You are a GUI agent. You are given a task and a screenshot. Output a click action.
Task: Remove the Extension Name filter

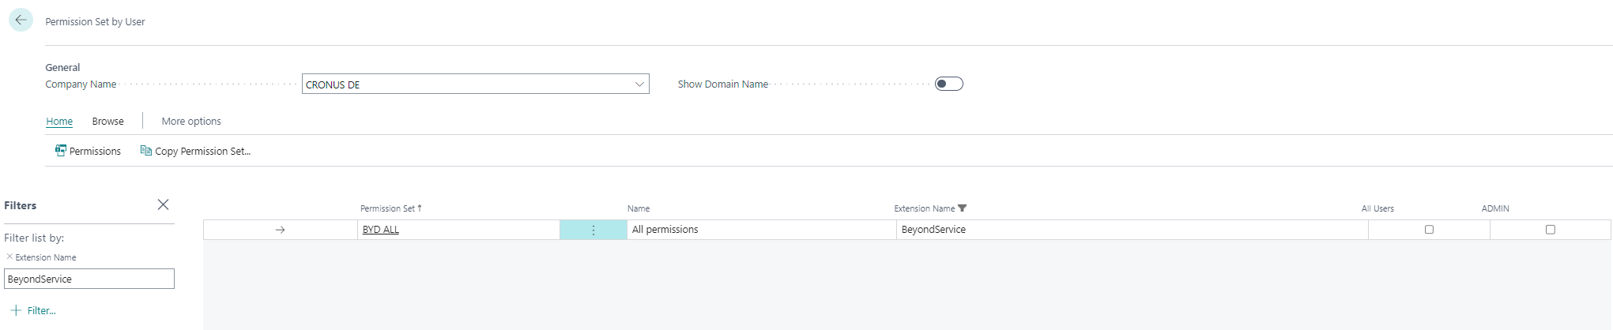coord(9,257)
